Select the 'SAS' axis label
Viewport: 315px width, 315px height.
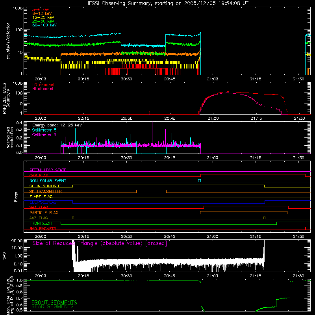click(x=4, y=256)
